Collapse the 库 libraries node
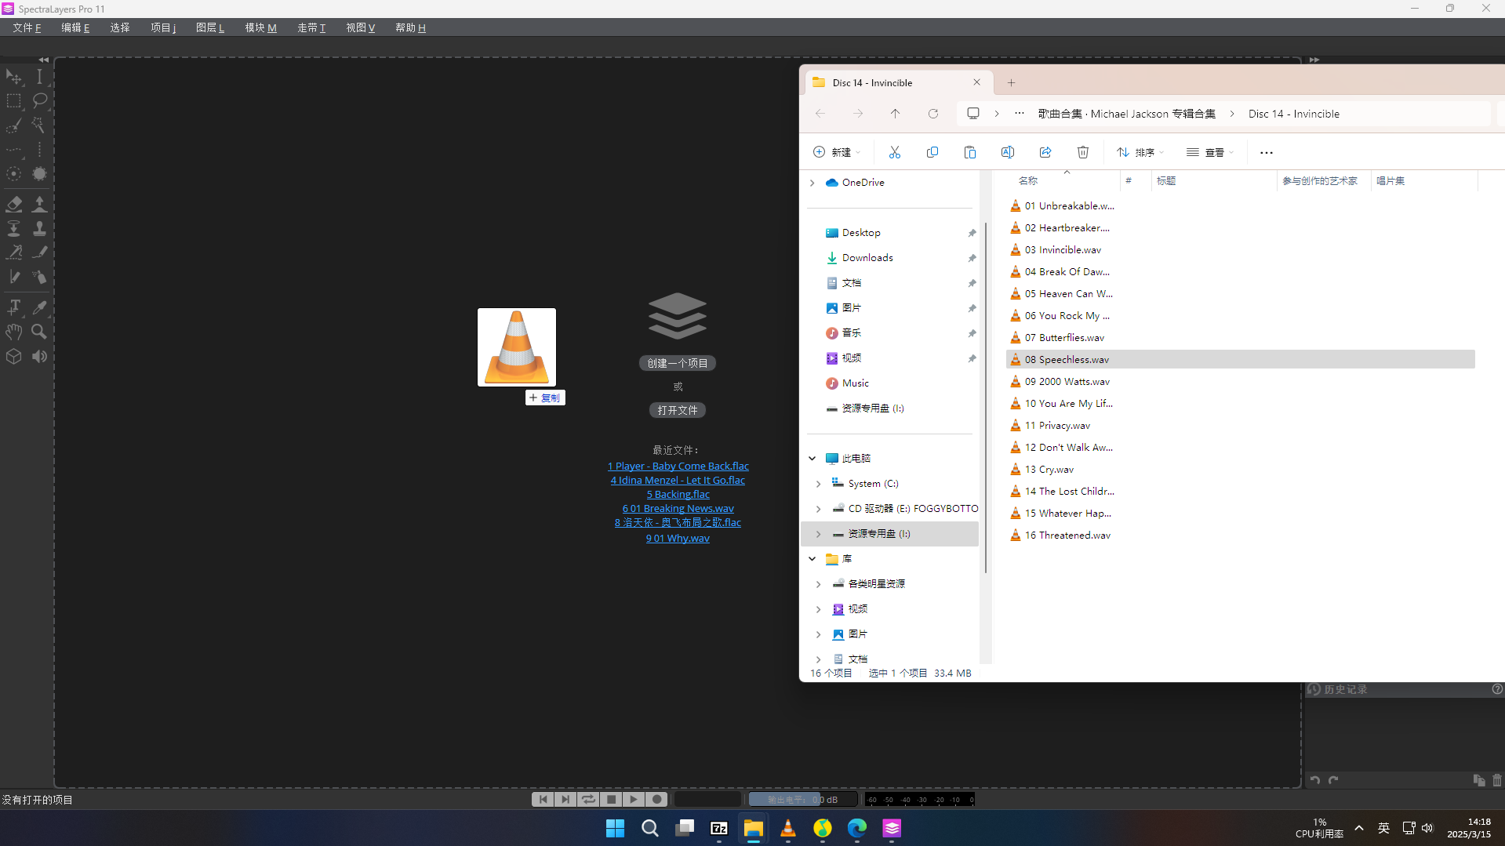1505x846 pixels. point(812,559)
